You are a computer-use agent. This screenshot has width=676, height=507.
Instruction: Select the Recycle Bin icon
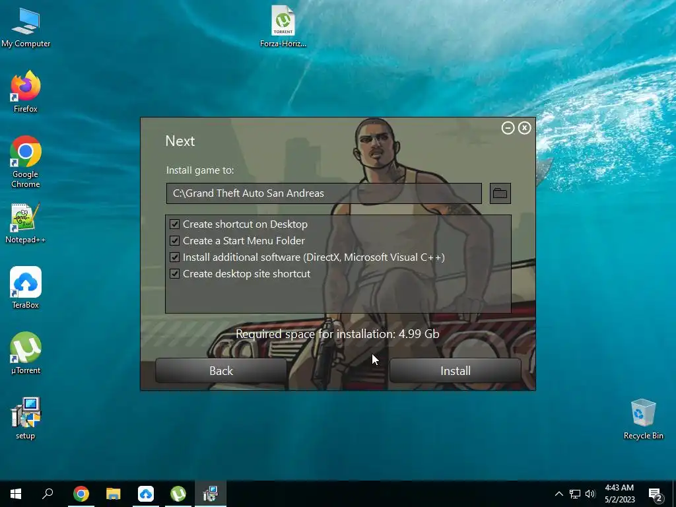[x=643, y=419]
